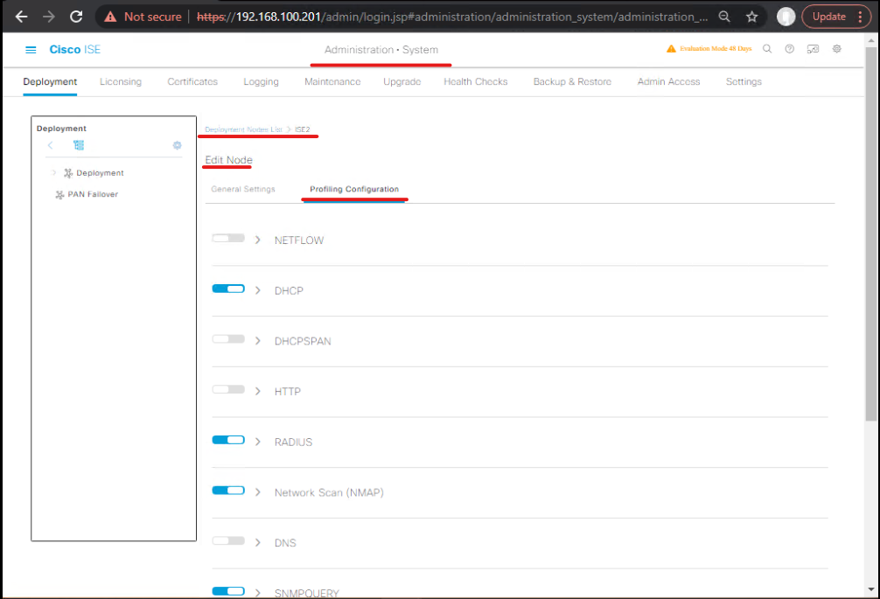Expand the HTTP section chevron
Image resolution: width=880 pixels, height=599 pixels.
pyautogui.click(x=257, y=392)
